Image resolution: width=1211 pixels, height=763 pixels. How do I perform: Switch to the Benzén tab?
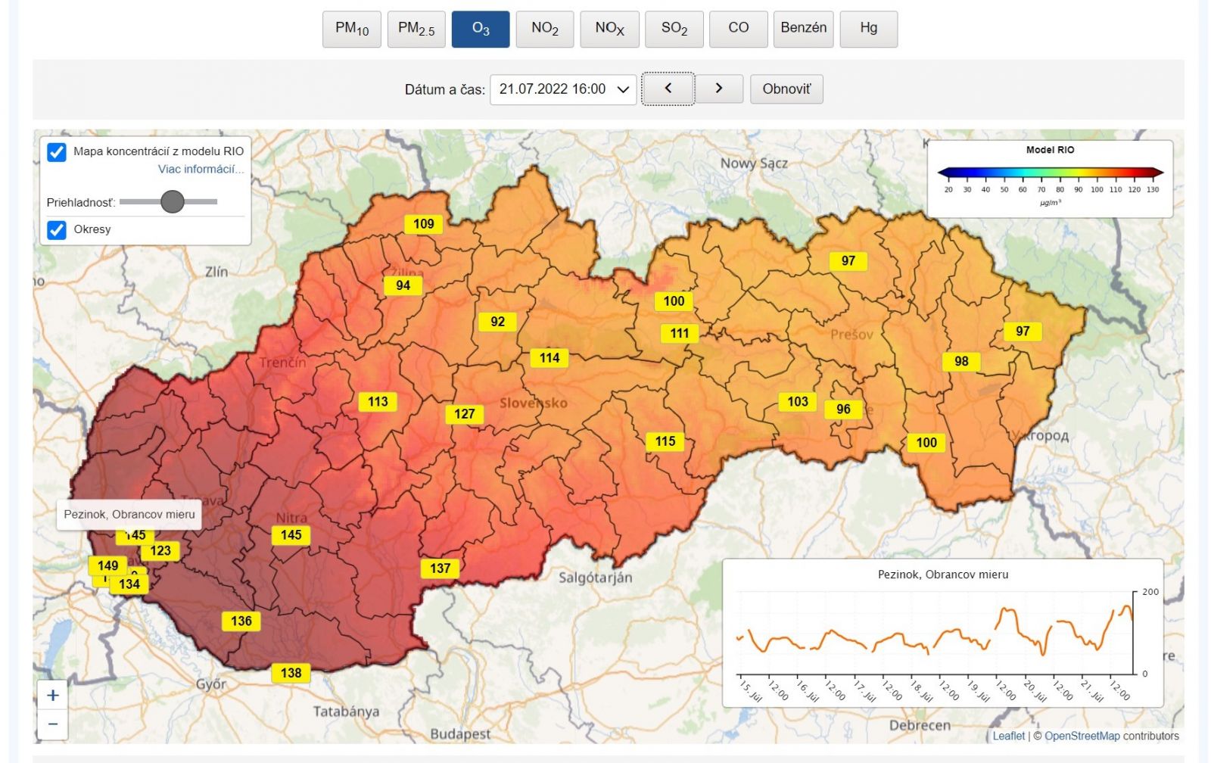[x=803, y=29]
